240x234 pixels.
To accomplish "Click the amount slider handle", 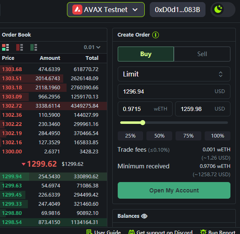I will pyautogui.click(x=143, y=123).
